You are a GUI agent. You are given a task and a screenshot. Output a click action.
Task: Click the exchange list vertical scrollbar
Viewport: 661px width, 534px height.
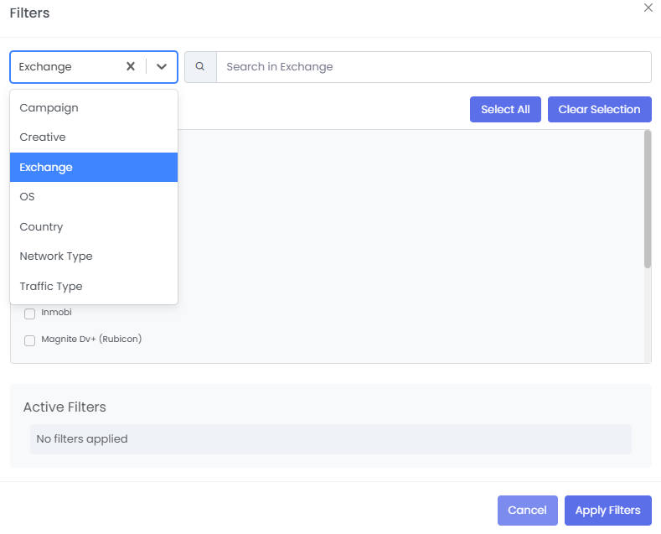coord(647,200)
